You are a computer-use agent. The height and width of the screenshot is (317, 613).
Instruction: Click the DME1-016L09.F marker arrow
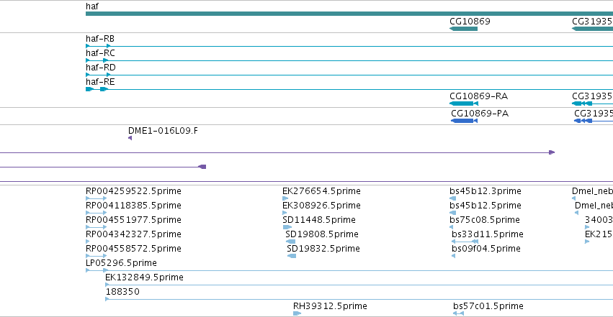click(x=130, y=138)
